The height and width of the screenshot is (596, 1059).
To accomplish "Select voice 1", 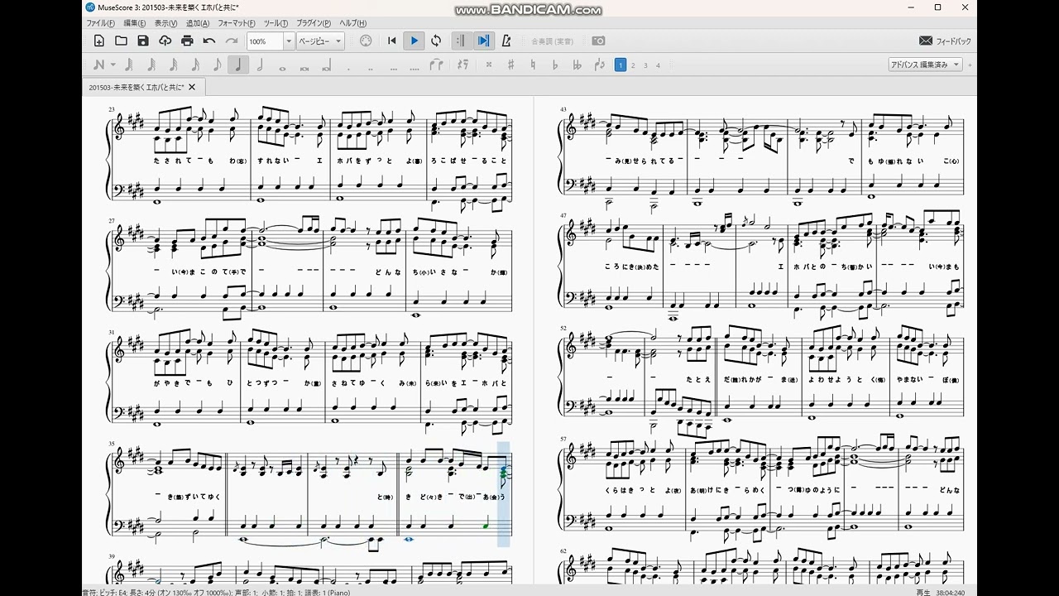I will (x=620, y=65).
